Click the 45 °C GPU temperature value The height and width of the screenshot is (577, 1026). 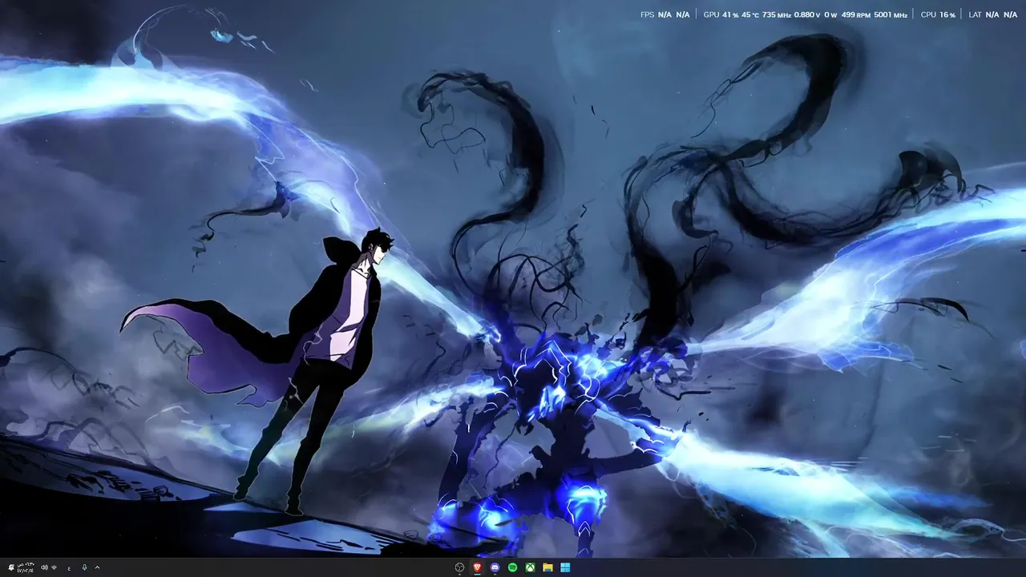750,14
